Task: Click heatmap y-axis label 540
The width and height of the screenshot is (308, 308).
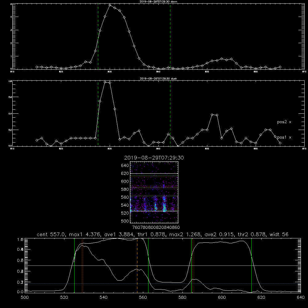Action: [125, 205]
